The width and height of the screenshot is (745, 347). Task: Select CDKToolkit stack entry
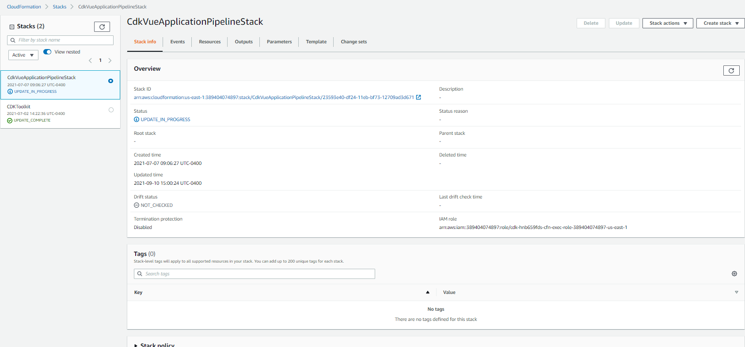61,114
